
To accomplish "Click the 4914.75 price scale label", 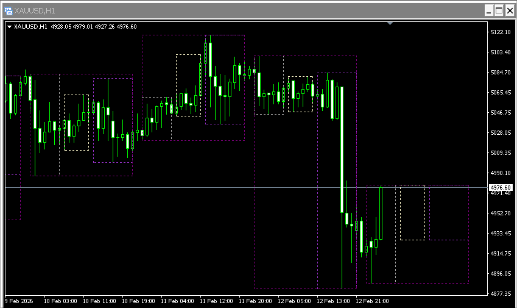I will (501, 254).
